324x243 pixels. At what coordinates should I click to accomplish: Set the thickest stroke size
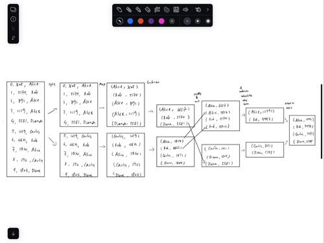[x=208, y=21]
